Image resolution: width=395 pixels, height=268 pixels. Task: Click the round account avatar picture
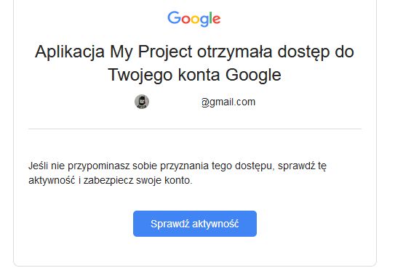(142, 102)
